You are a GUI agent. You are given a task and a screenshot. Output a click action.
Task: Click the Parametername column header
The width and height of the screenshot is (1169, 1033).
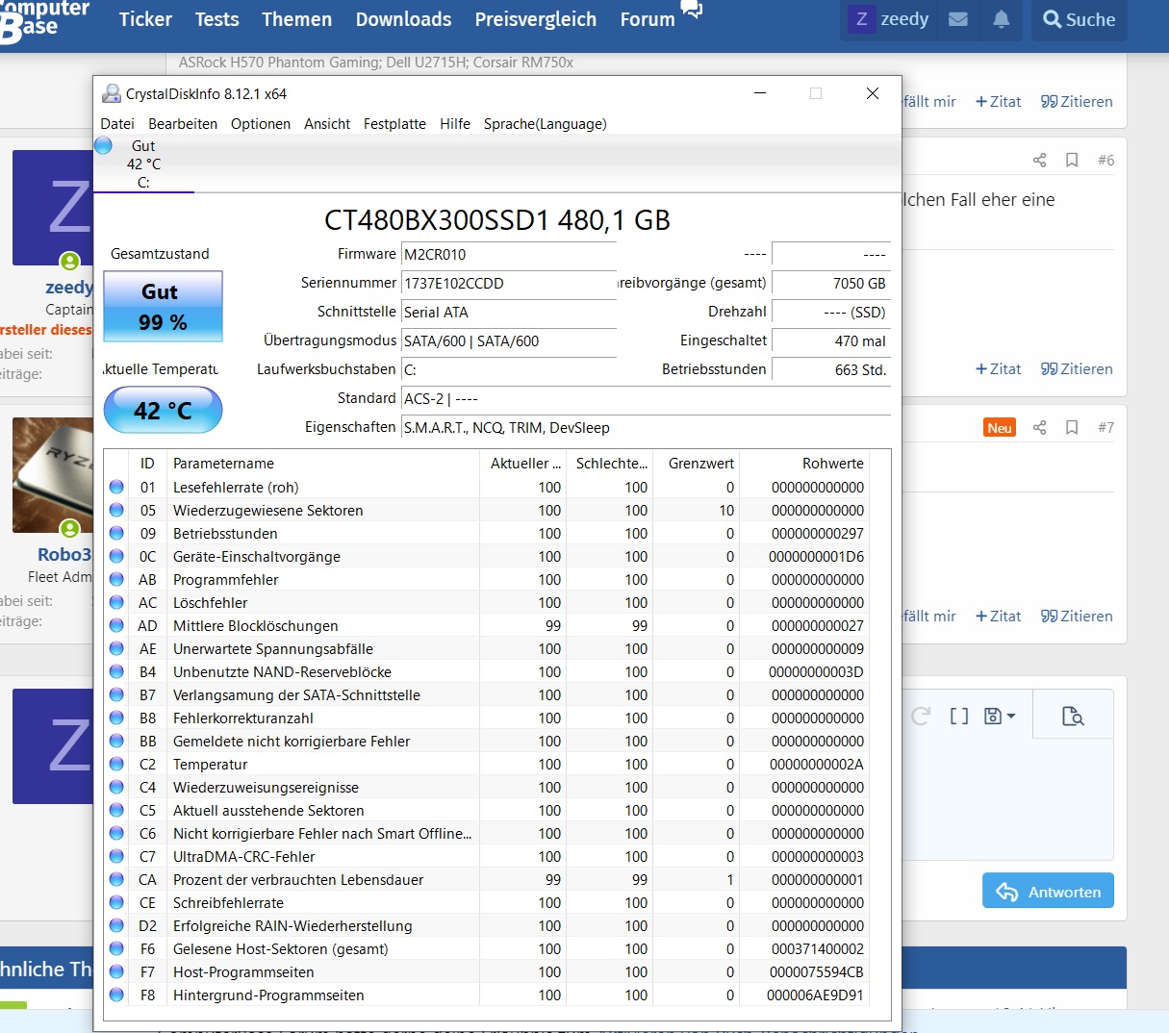322,464
